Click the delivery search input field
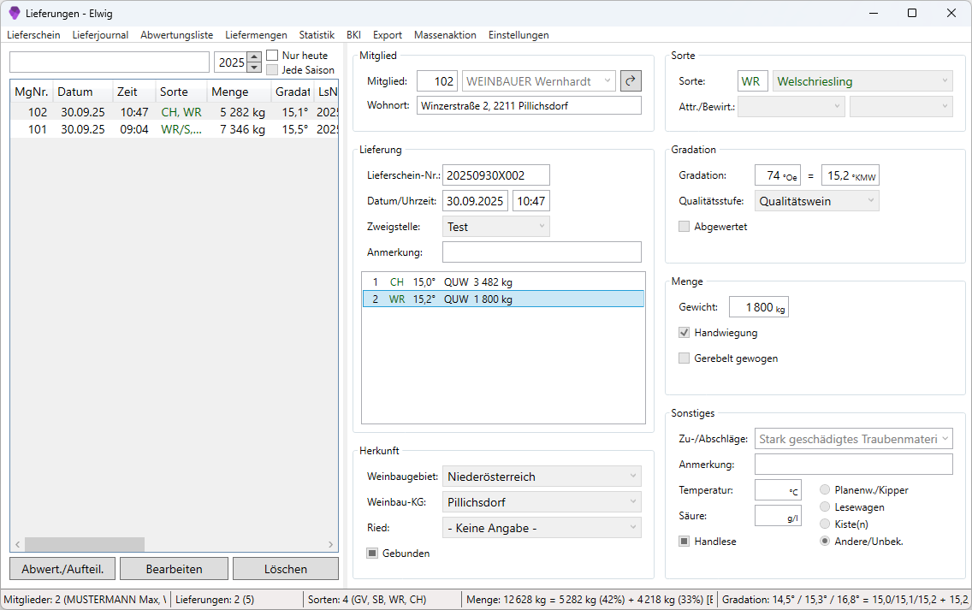The height and width of the screenshot is (610, 972). pyautogui.click(x=110, y=62)
